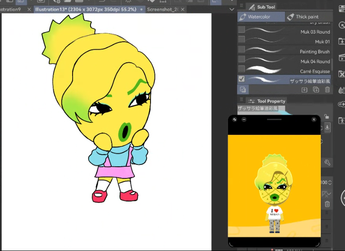The image size is (345, 251).
Task: Open the pose figure folder sidebar icon
Action: point(342,121)
